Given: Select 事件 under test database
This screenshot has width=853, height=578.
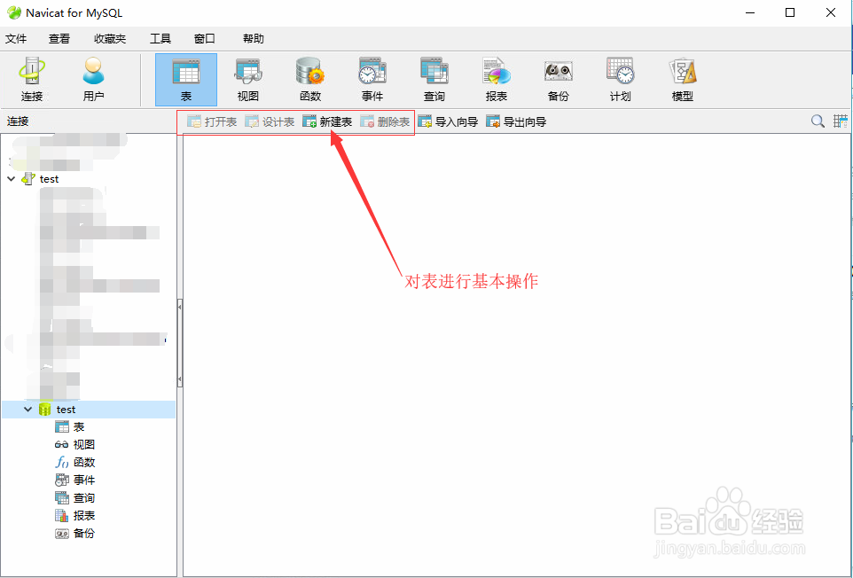Looking at the screenshot, I should (x=75, y=480).
